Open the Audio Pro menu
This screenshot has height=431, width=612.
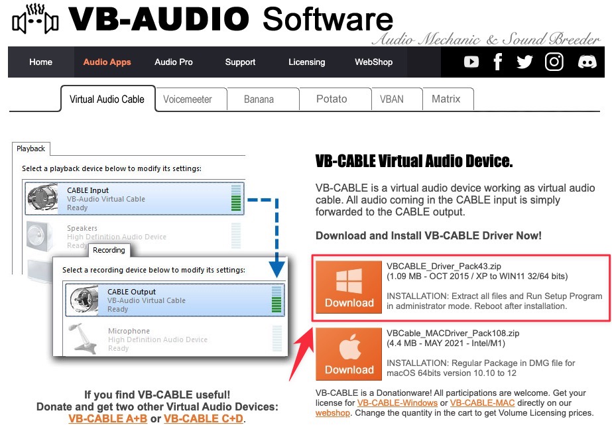click(174, 62)
